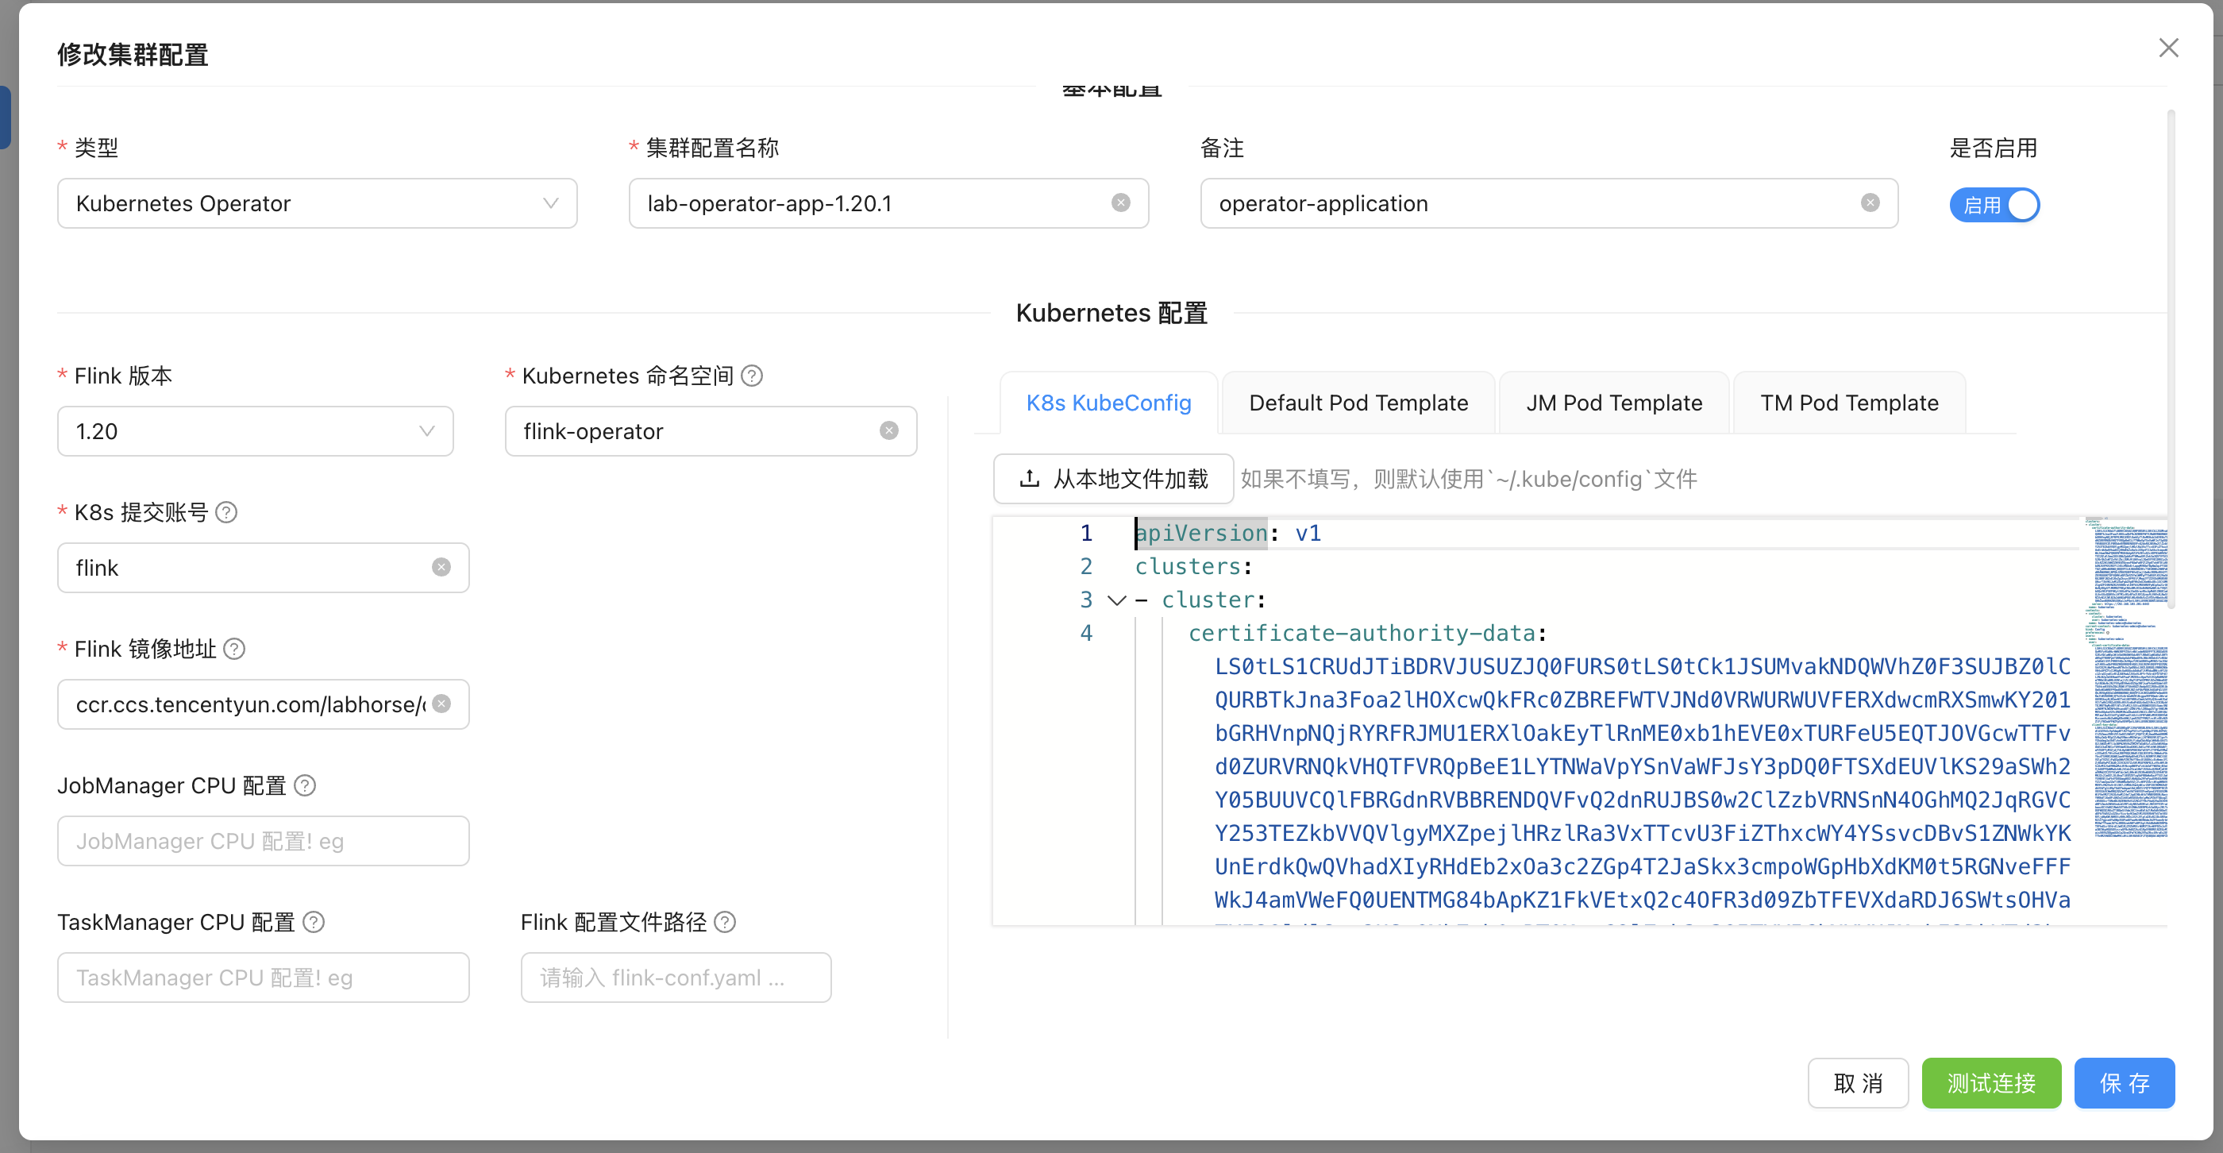This screenshot has height=1153, width=2223.
Task: Show help for JobManager CPU config
Action: [x=305, y=785]
